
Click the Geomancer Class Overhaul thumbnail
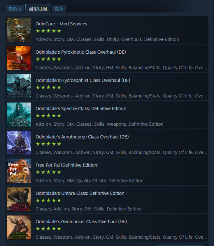19,227
